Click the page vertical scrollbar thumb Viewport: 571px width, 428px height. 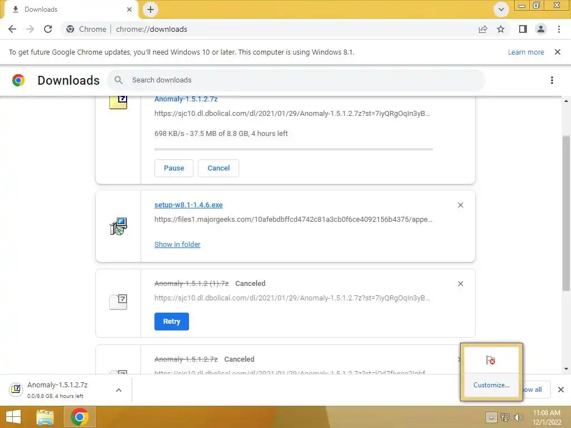566,213
